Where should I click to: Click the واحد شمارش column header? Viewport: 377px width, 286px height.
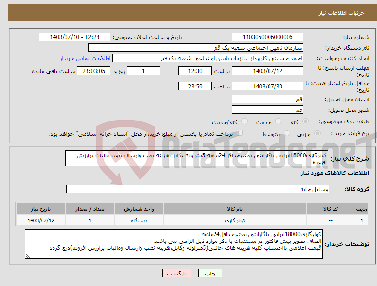139,209
